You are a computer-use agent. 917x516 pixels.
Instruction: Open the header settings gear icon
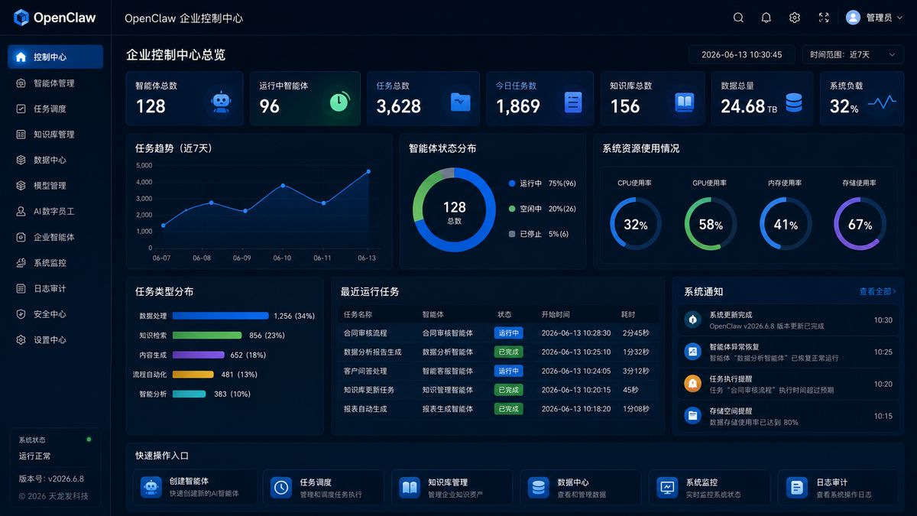coord(795,18)
